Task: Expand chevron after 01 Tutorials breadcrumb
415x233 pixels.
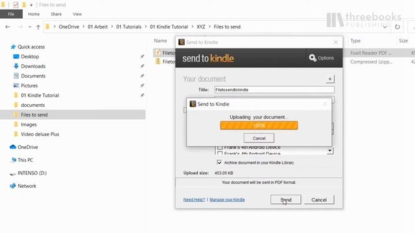Action: [x=146, y=27]
